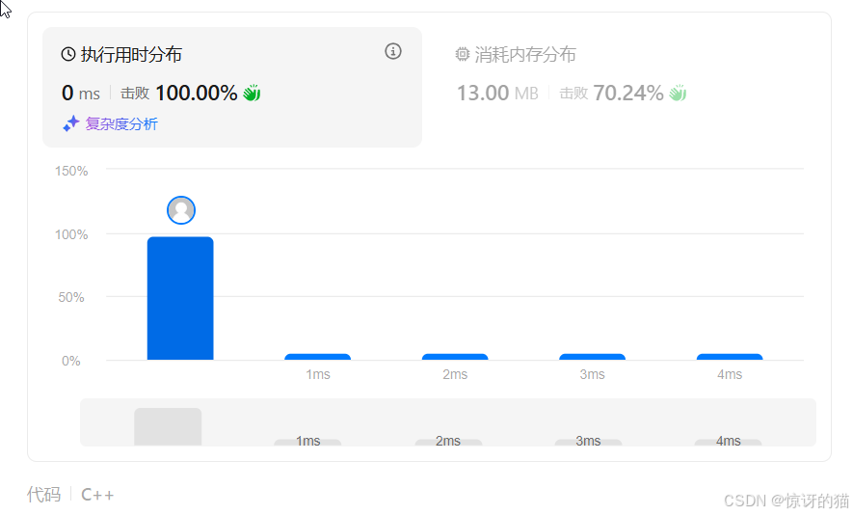
Task: Click the C++ language label
Action: coord(97,495)
